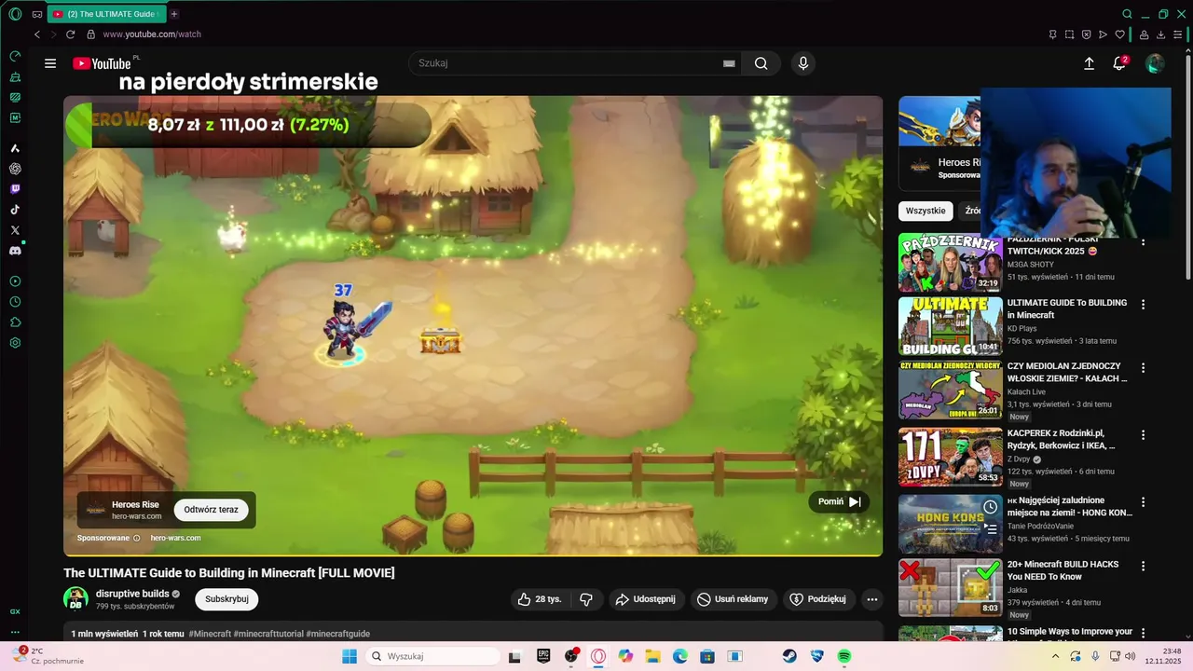Click the YouTube search magnifier button
The image size is (1193, 671).
coord(761,63)
